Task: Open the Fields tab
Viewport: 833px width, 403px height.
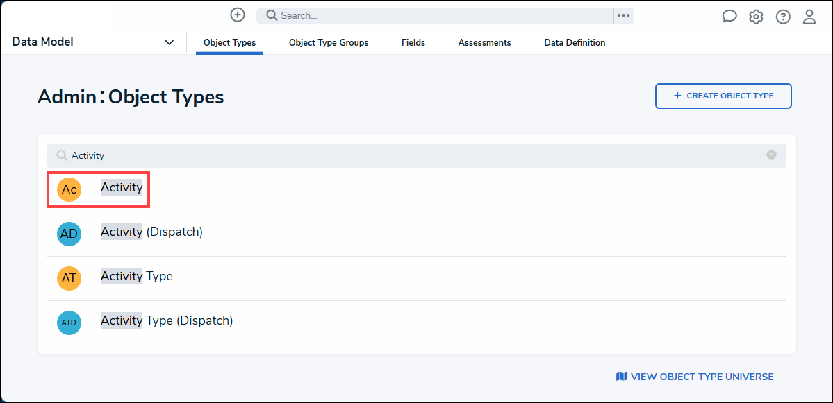Action: [413, 43]
